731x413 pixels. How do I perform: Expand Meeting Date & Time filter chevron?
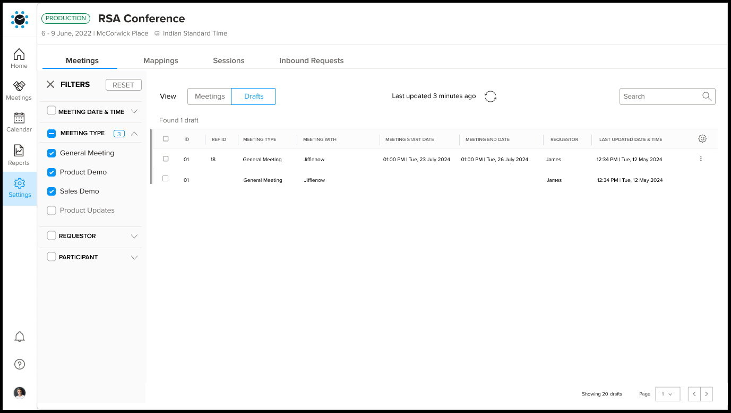pos(134,111)
